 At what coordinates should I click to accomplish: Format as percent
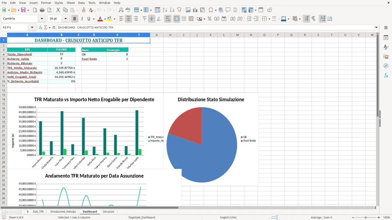(x=209, y=19)
